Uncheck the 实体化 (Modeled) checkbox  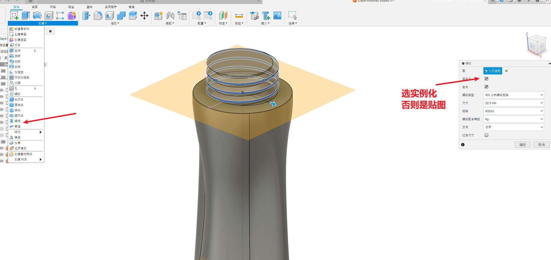[x=486, y=79]
